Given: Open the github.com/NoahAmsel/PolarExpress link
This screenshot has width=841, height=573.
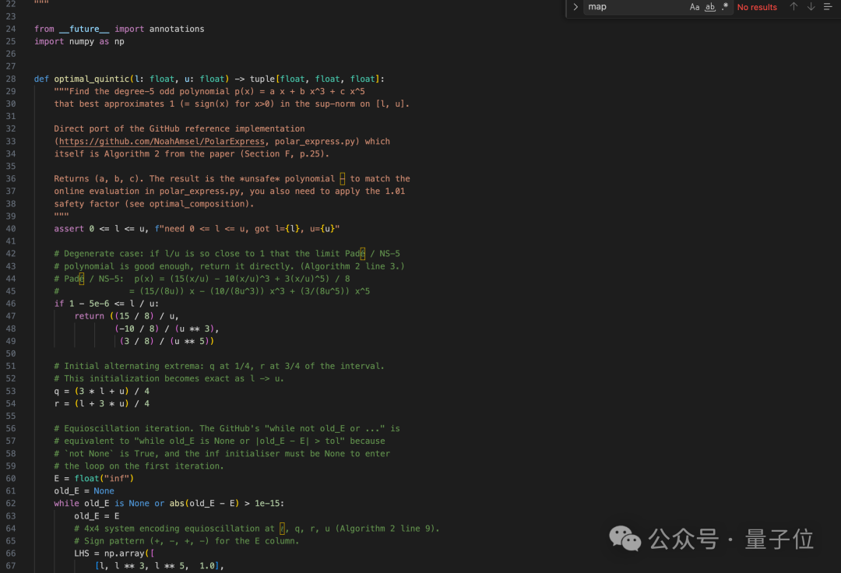Looking at the screenshot, I should (x=161, y=142).
